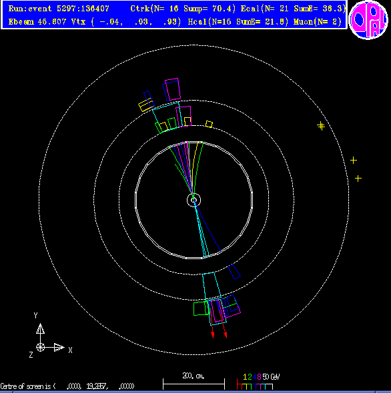Click the lowest yellow plus marker
This screenshot has height=393, width=391.
358,179
